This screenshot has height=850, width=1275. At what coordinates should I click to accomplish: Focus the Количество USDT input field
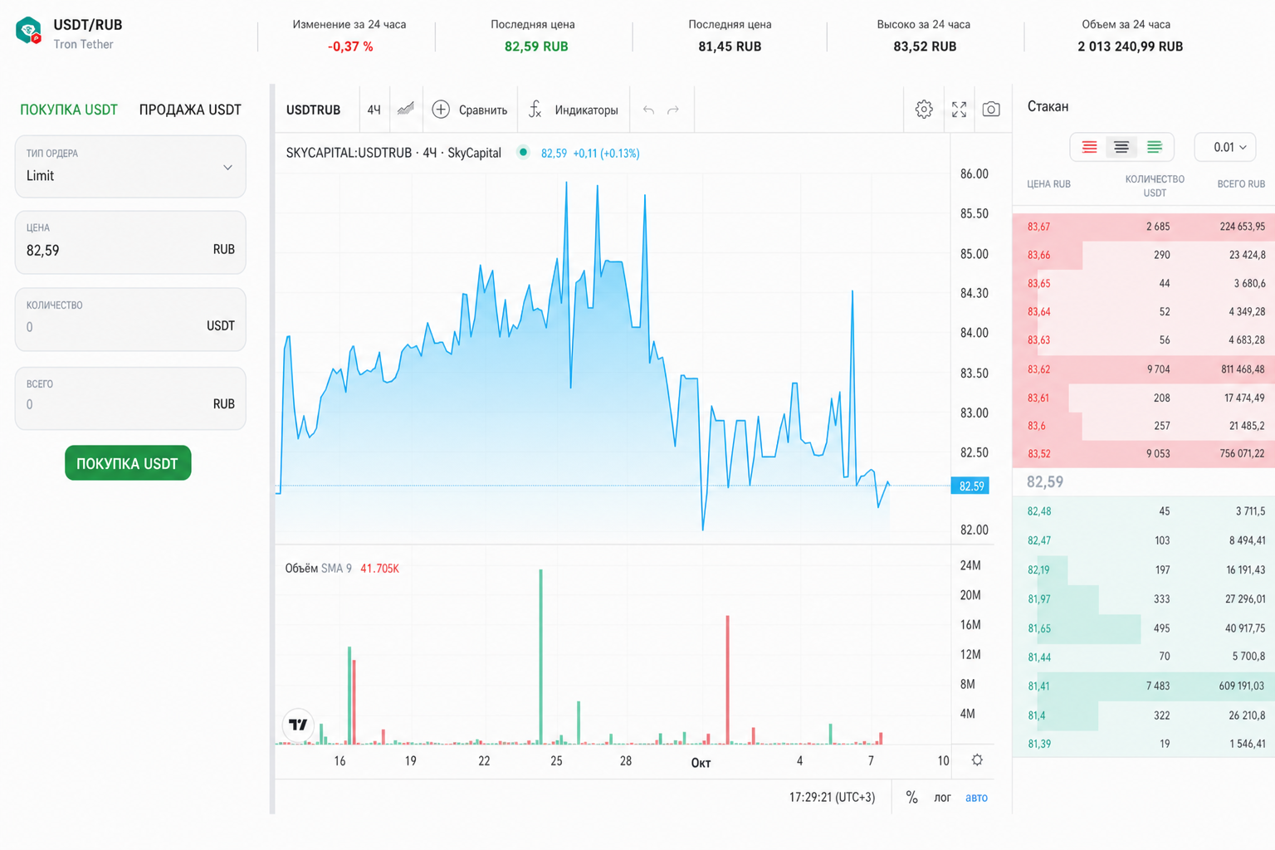[130, 320]
